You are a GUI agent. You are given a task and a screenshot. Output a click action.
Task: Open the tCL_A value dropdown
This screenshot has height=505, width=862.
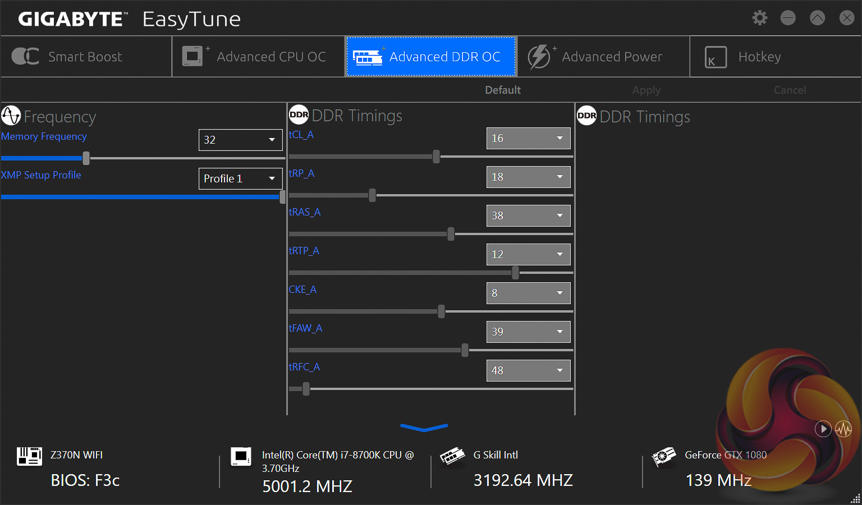(x=528, y=138)
